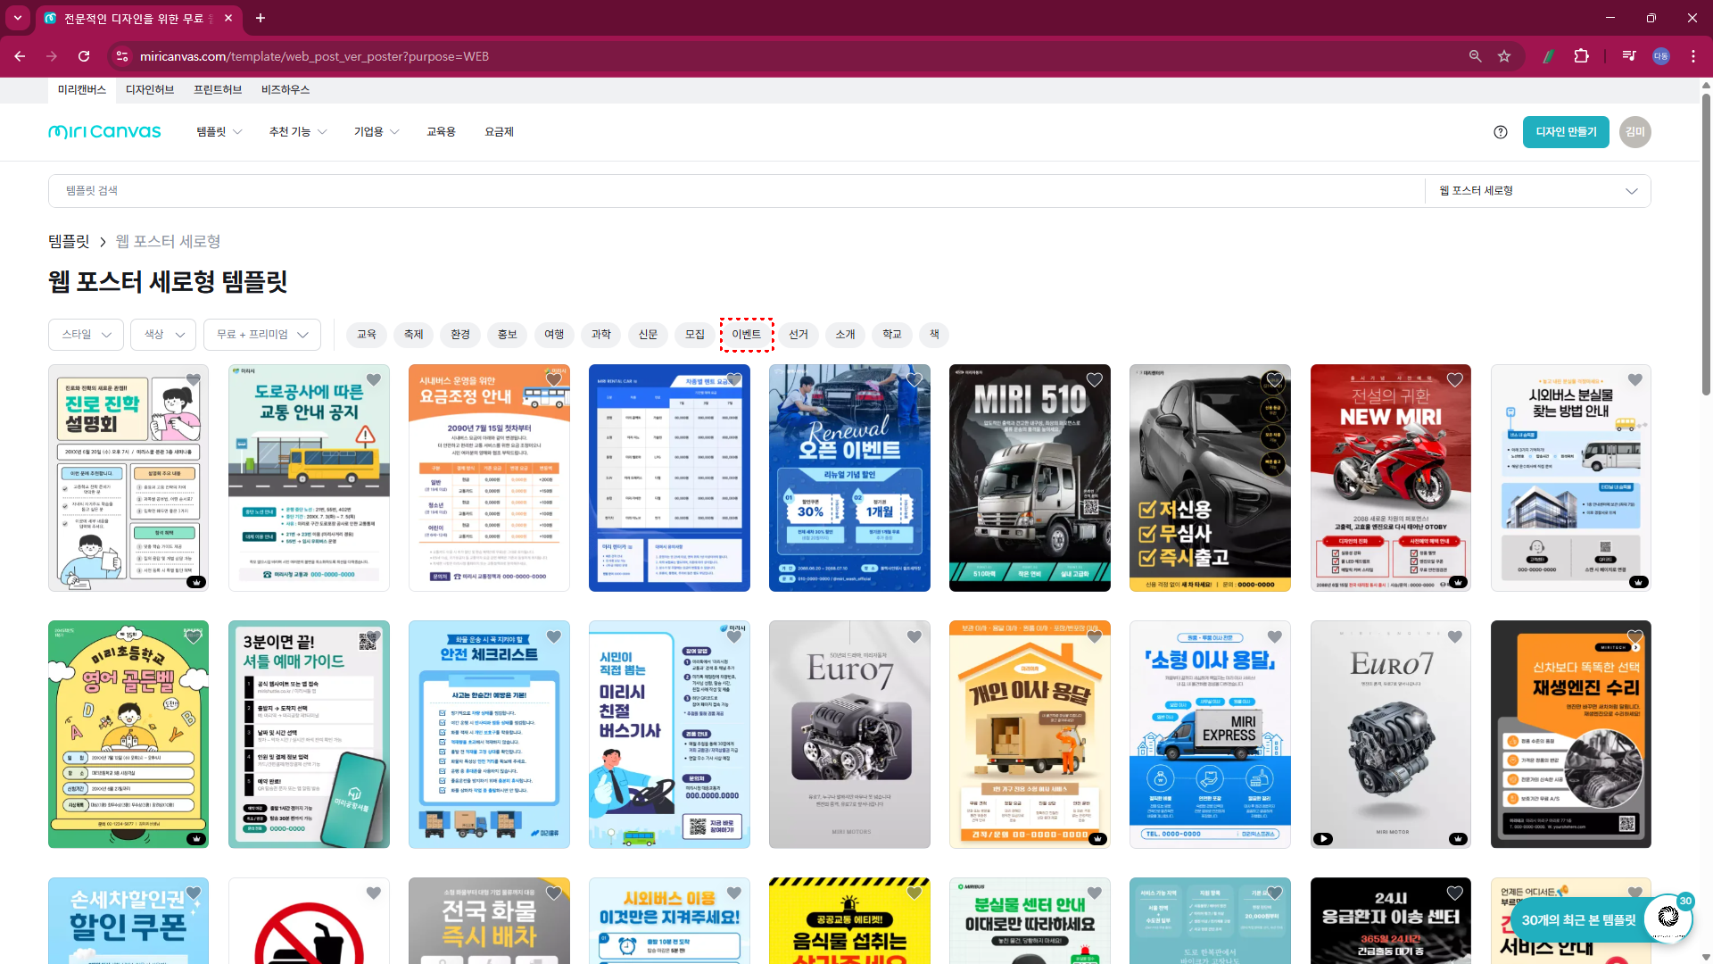
Task: Open the 요금제 menu item
Action: click(499, 132)
